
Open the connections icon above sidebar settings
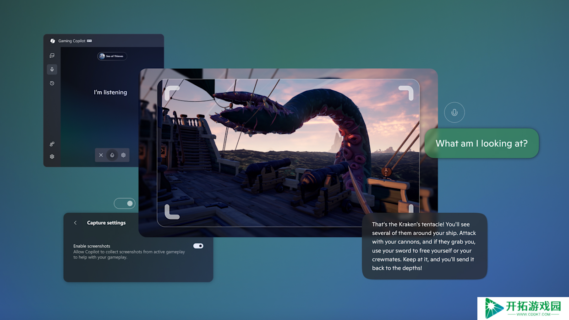point(52,144)
